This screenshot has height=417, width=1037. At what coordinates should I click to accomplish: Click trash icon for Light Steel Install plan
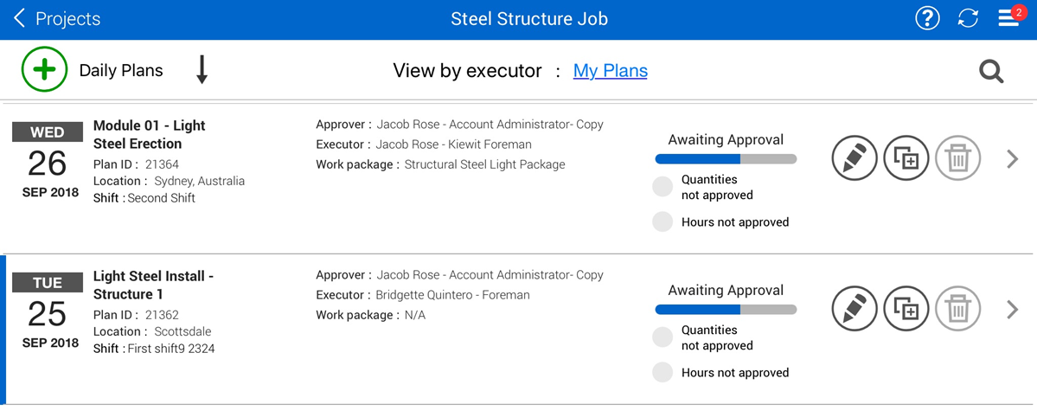[957, 309]
